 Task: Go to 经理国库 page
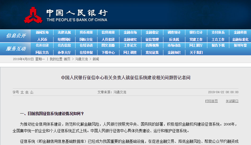click(x=64, y=39)
